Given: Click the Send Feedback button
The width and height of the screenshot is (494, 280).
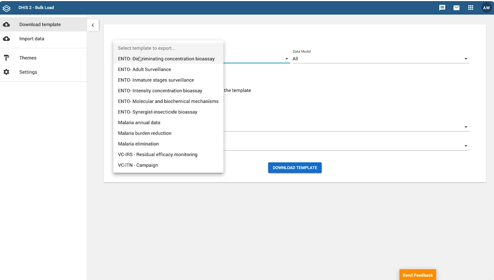Looking at the screenshot, I should pyautogui.click(x=417, y=275).
